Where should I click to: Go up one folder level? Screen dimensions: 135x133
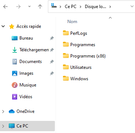[40, 7]
